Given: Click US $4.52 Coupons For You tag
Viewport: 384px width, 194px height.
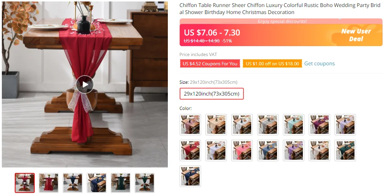Looking at the screenshot, I should [x=210, y=64].
